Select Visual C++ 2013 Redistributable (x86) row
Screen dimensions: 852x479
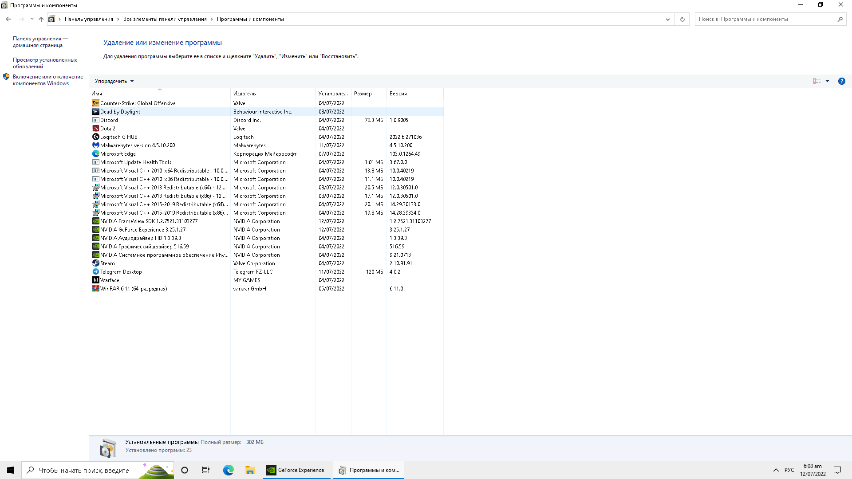pos(266,196)
